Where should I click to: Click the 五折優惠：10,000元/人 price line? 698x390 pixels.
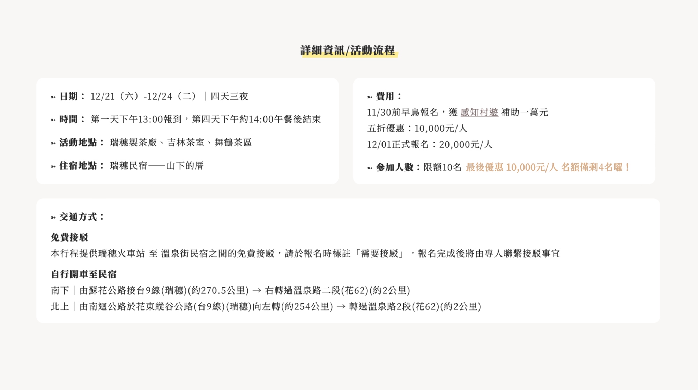pos(417,129)
